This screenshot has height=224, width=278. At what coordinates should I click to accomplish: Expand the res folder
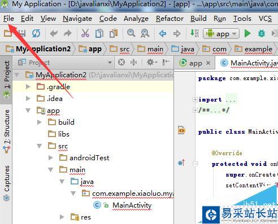point(62,217)
